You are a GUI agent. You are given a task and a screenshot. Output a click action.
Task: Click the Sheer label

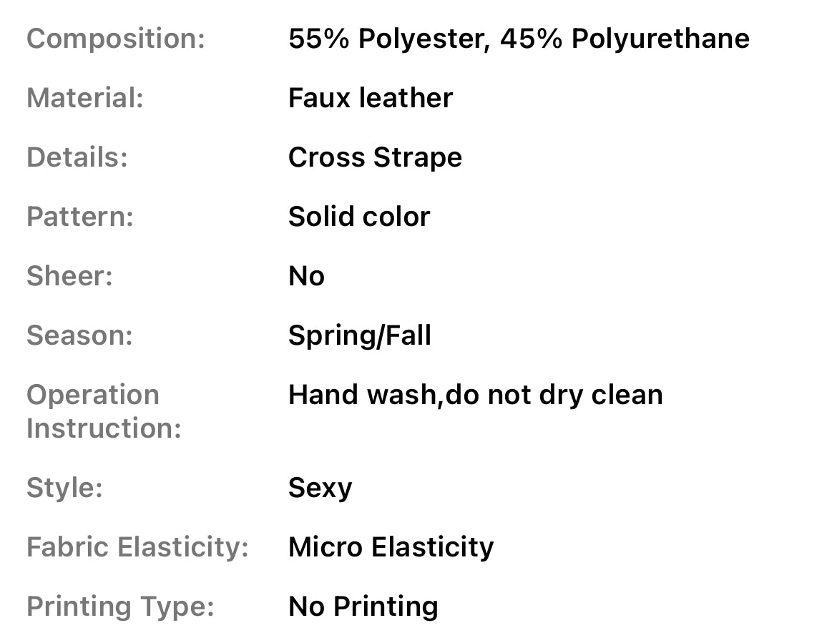[x=70, y=276]
